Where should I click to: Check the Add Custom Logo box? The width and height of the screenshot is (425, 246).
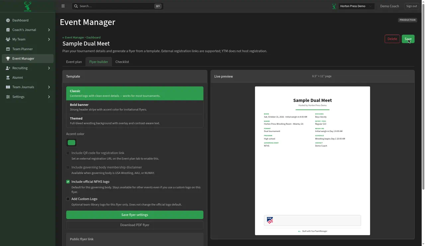[x=68, y=199]
